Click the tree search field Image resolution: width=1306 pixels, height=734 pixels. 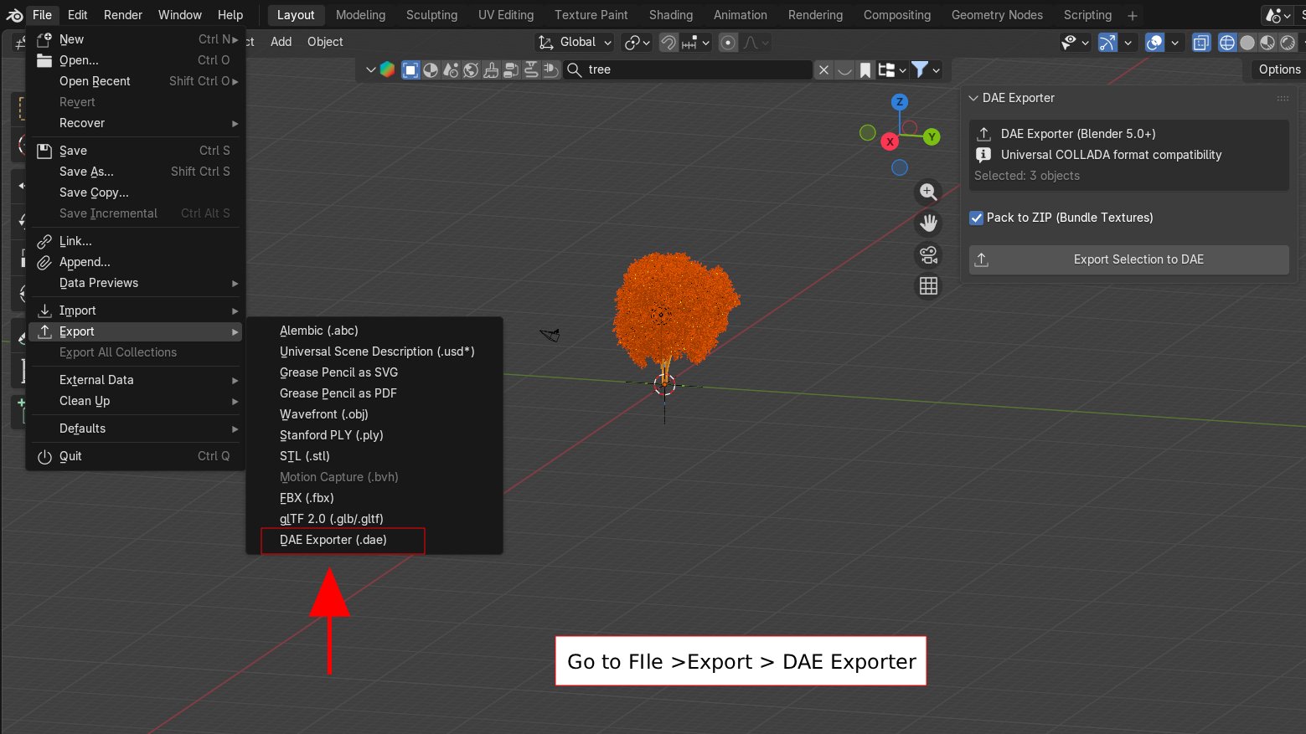689,69
